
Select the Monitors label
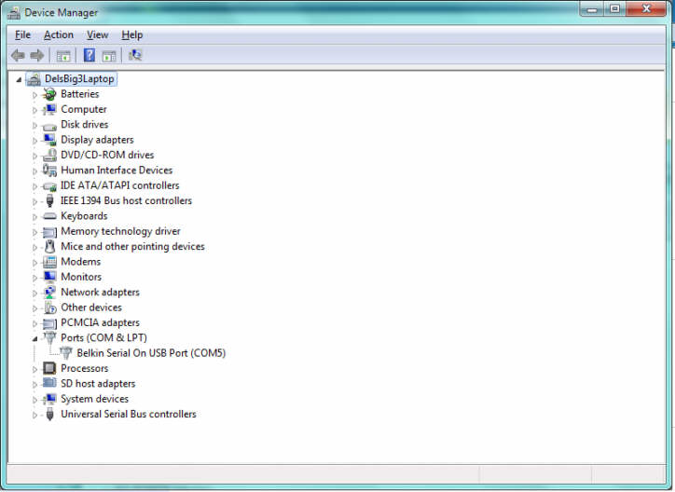(81, 277)
